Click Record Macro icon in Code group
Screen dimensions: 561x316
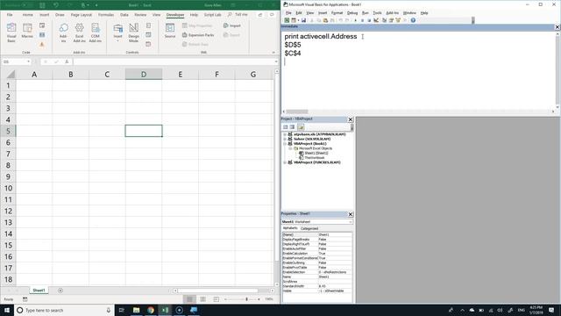(42, 25)
